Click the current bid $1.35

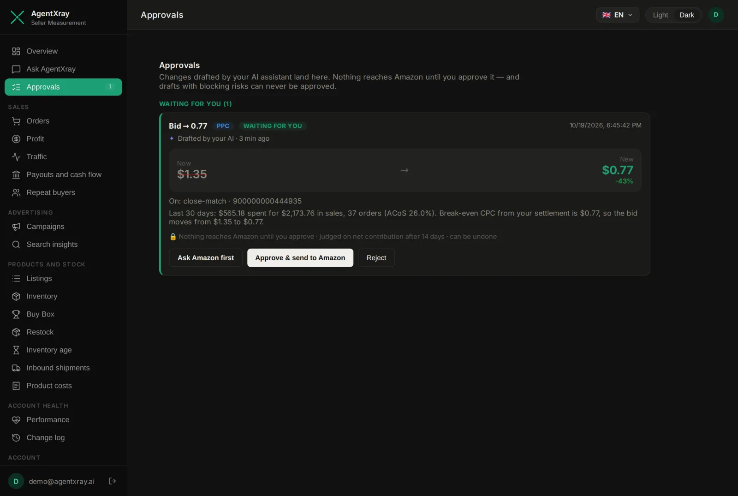[192, 174]
